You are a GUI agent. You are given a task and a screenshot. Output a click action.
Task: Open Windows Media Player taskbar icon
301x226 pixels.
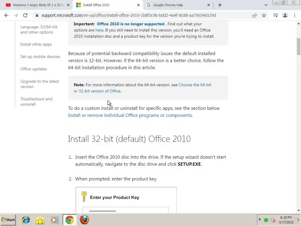pos(54,220)
